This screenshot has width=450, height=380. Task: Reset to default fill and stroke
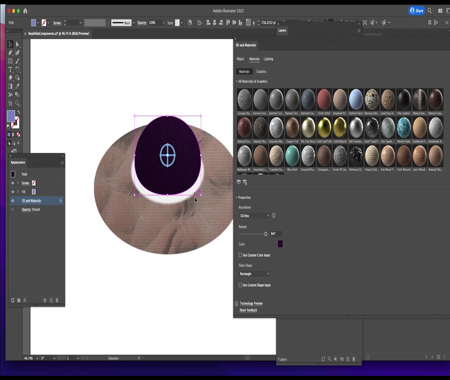8,126
